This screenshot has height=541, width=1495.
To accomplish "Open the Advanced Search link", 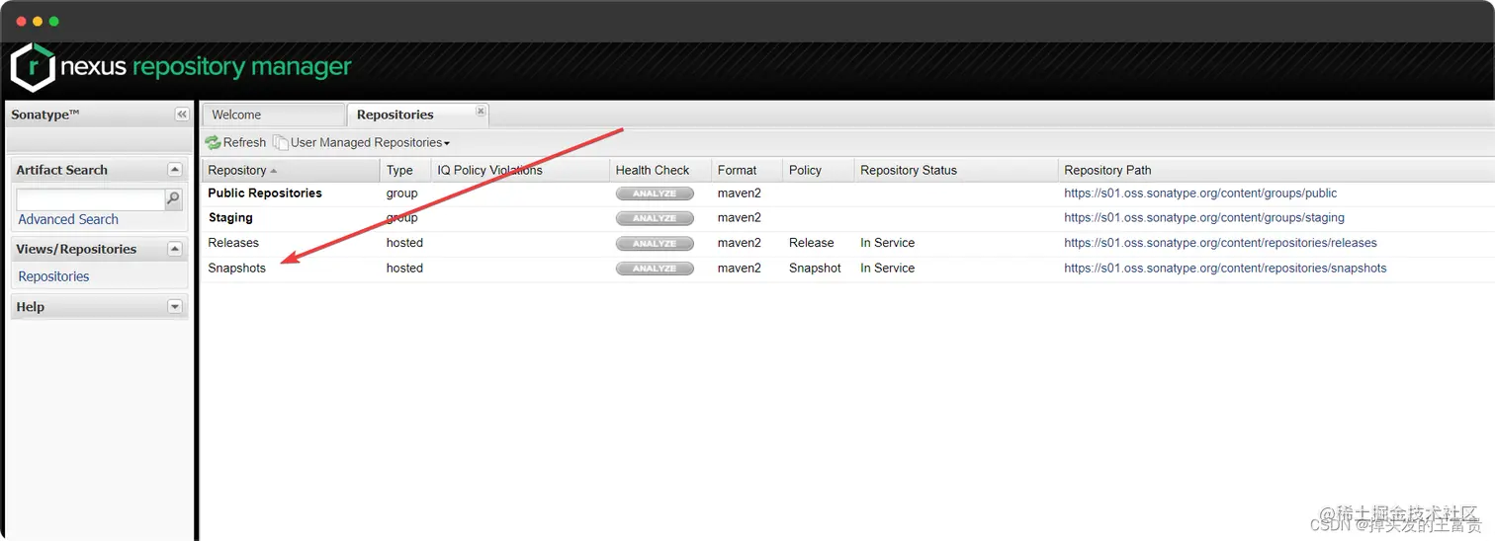I will (68, 219).
